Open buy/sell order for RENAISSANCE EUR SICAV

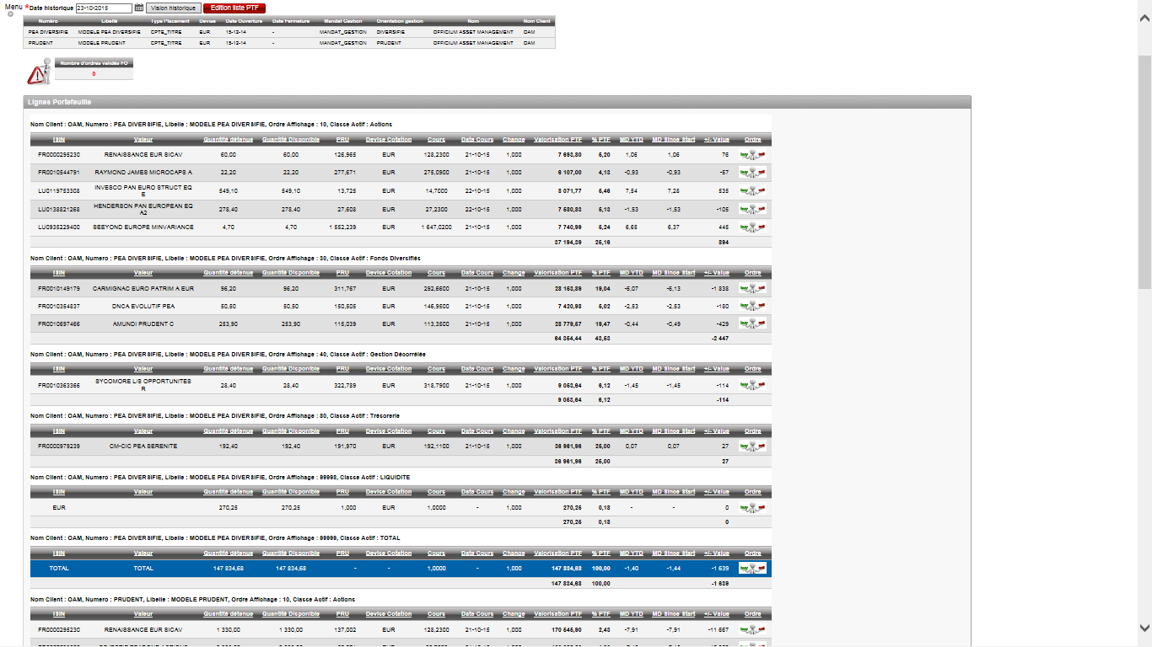coord(752,155)
